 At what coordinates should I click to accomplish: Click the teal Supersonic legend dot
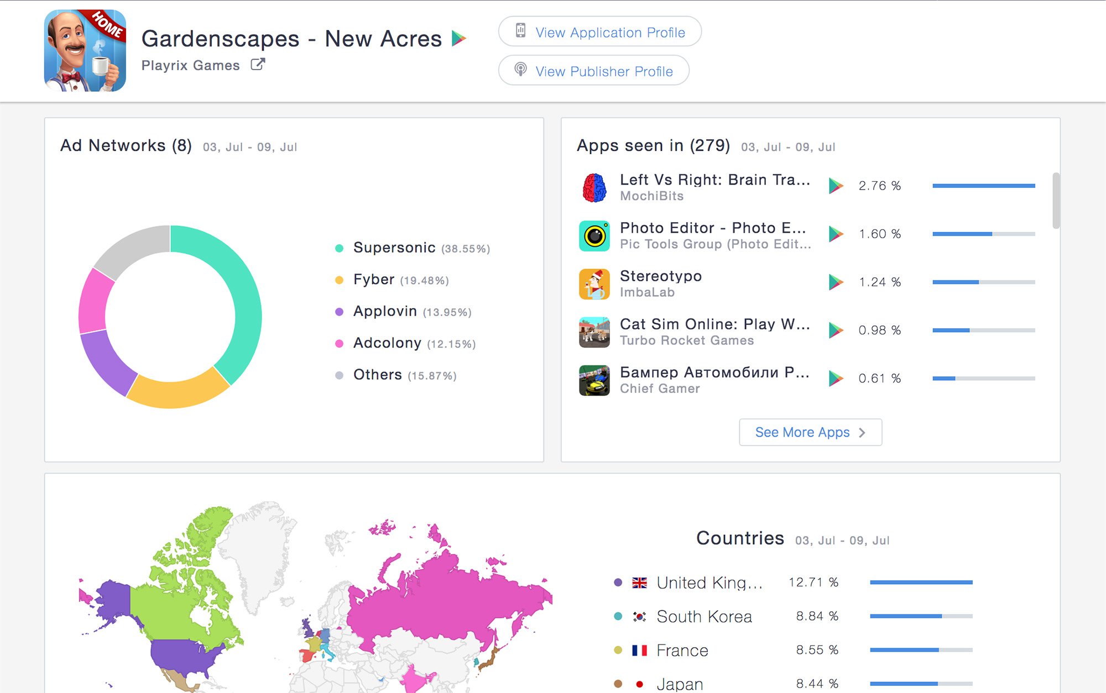tap(340, 248)
